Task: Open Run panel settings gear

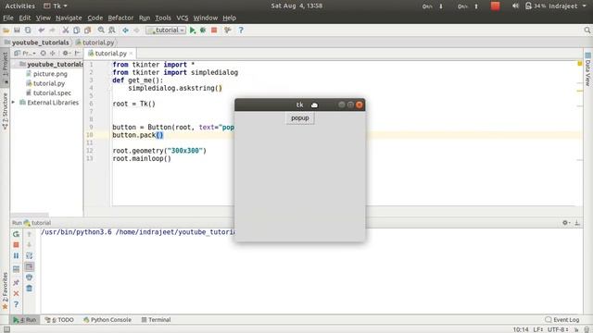Action: click(566, 223)
